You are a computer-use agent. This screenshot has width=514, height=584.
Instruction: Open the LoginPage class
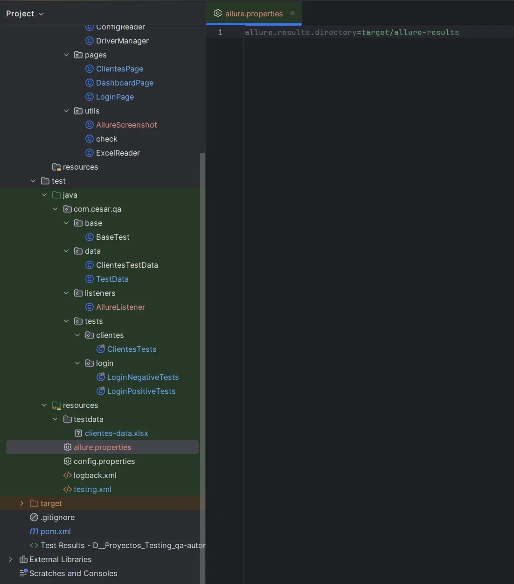click(115, 97)
